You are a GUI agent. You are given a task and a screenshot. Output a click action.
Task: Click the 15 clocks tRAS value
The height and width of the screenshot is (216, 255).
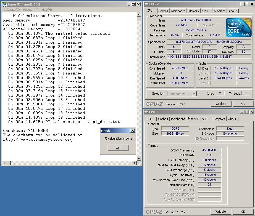click(209, 175)
